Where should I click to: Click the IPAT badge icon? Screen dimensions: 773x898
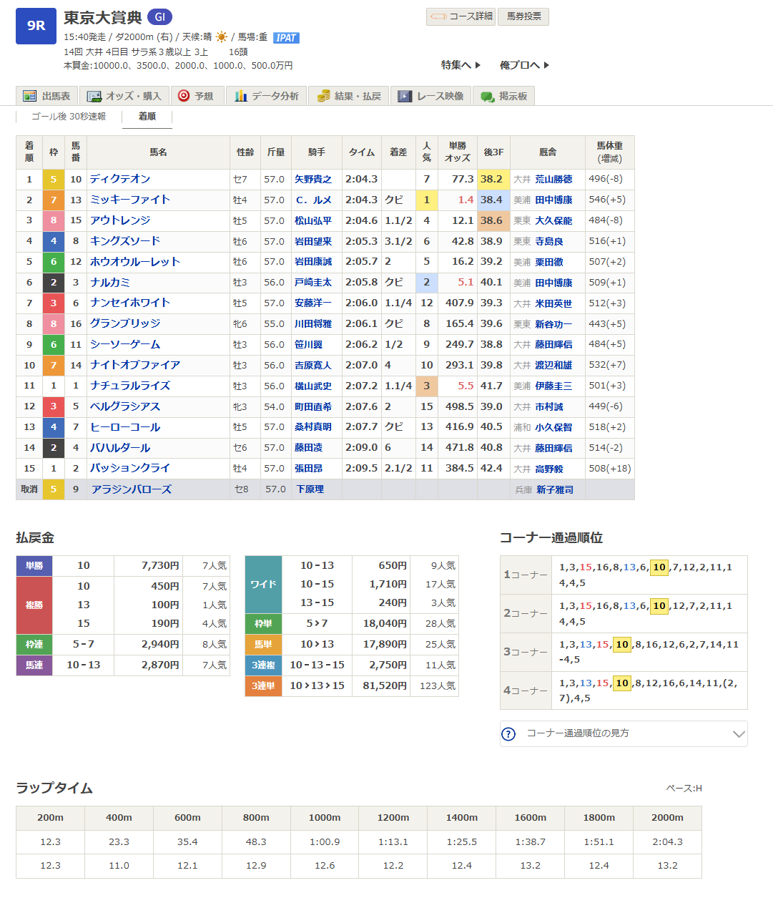pyautogui.click(x=286, y=38)
